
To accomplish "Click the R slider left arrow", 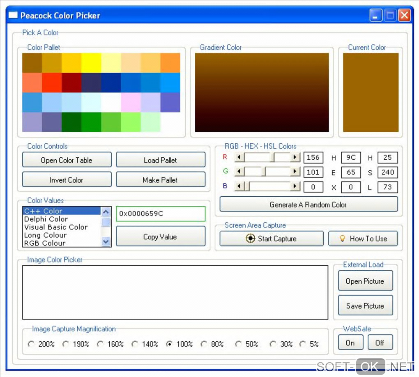I will click(240, 157).
